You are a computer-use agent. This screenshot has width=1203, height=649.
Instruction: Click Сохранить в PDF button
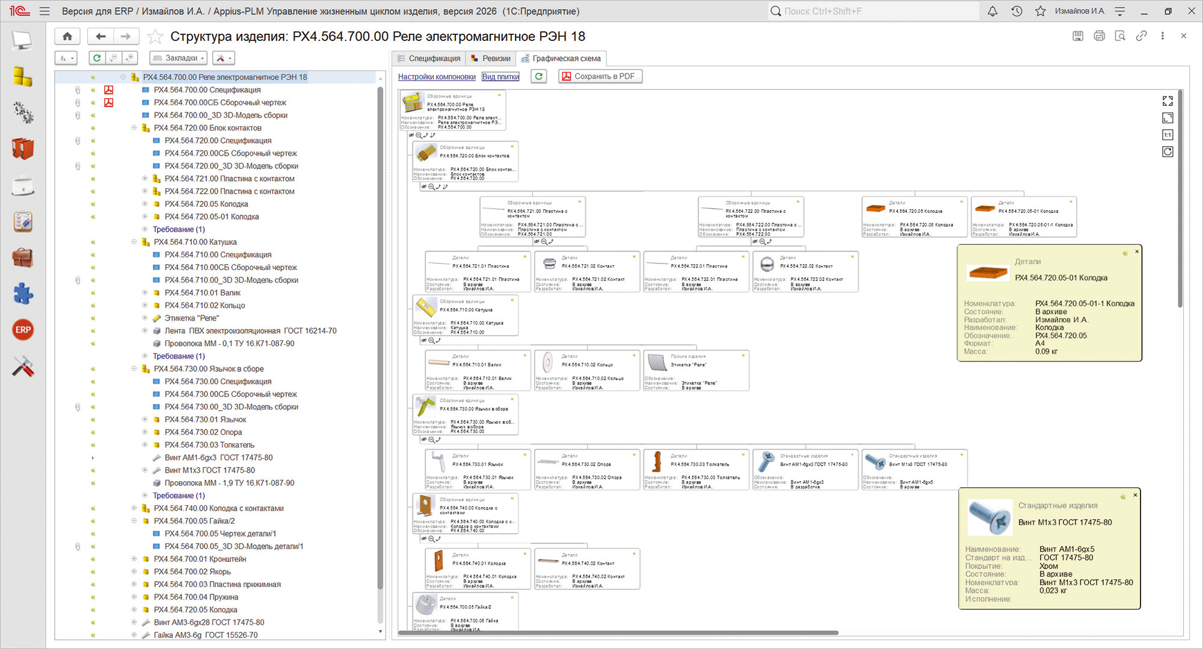coord(600,76)
